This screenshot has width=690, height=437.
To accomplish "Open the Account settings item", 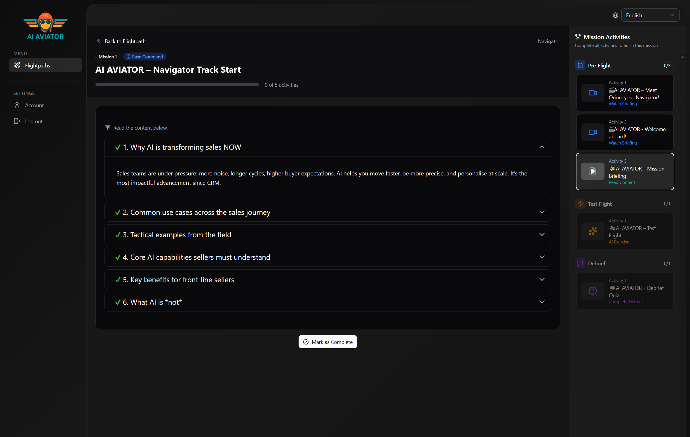I will pyautogui.click(x=34, y=105).
